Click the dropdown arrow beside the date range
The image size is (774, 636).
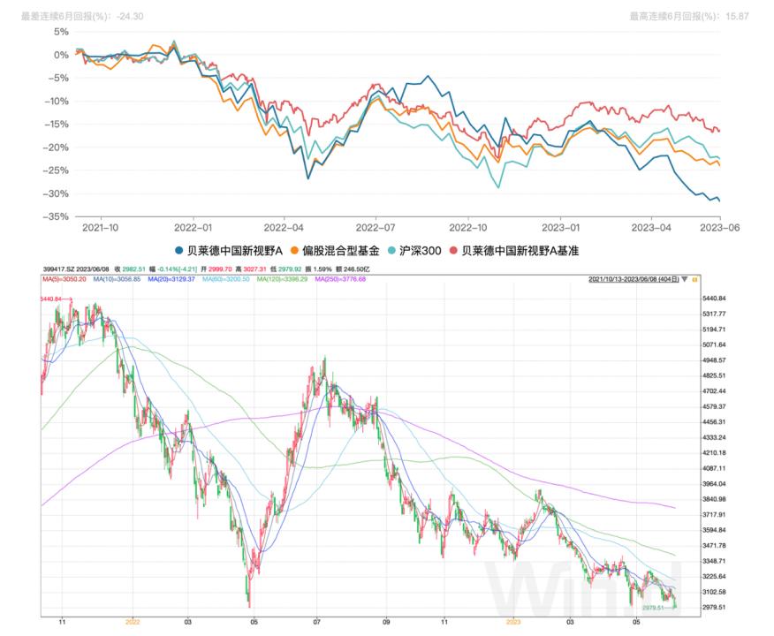coord(684,280)
